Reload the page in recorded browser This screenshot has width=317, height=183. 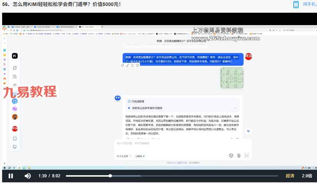pos(11,30)
